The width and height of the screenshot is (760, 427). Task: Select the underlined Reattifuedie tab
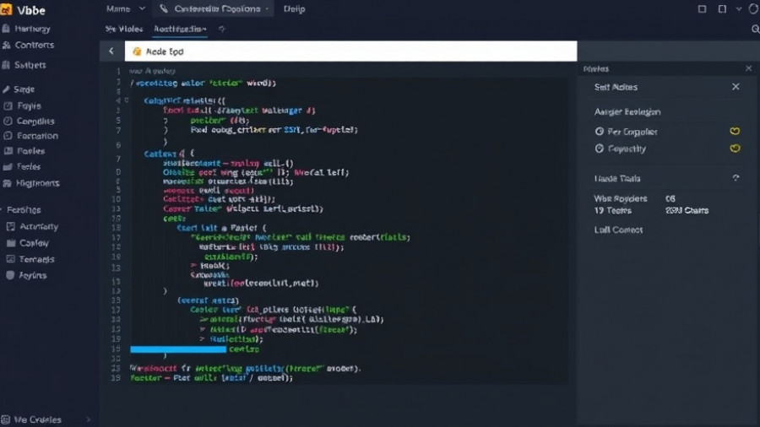coord(180,29)
